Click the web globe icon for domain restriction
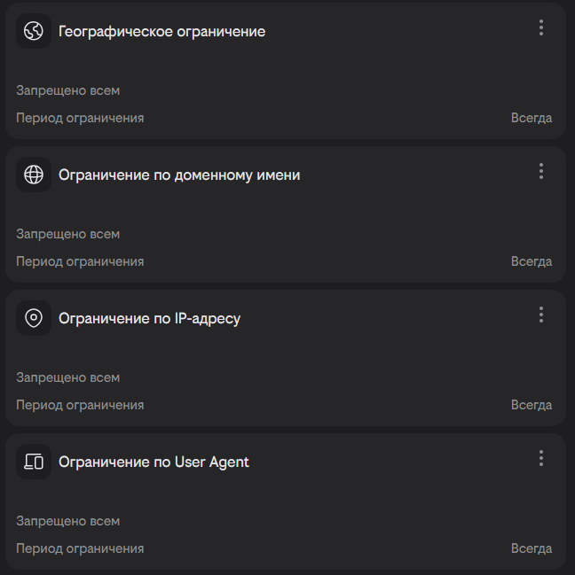 34,175
